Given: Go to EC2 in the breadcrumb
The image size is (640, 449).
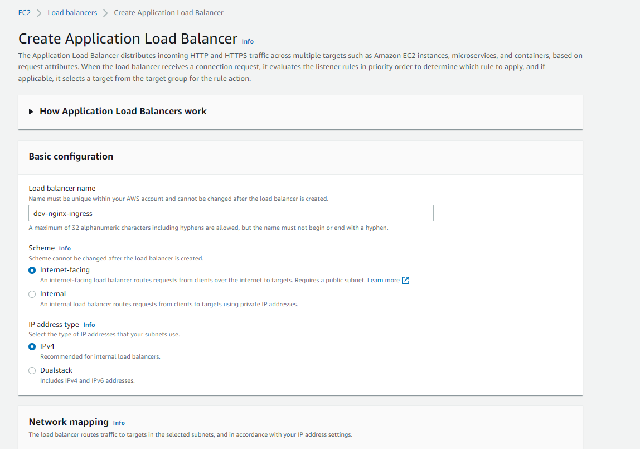Looking at the screenshot, I should point(25,12).
